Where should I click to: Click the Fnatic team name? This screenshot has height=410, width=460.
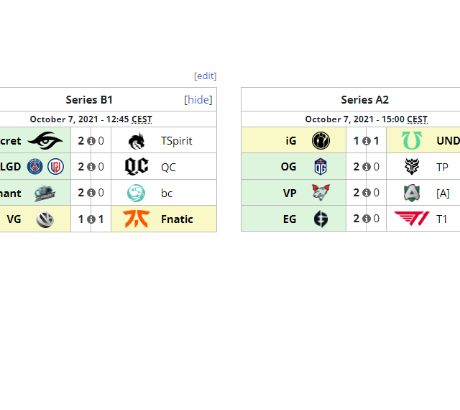pyautogui.click(x=177, y=219)
